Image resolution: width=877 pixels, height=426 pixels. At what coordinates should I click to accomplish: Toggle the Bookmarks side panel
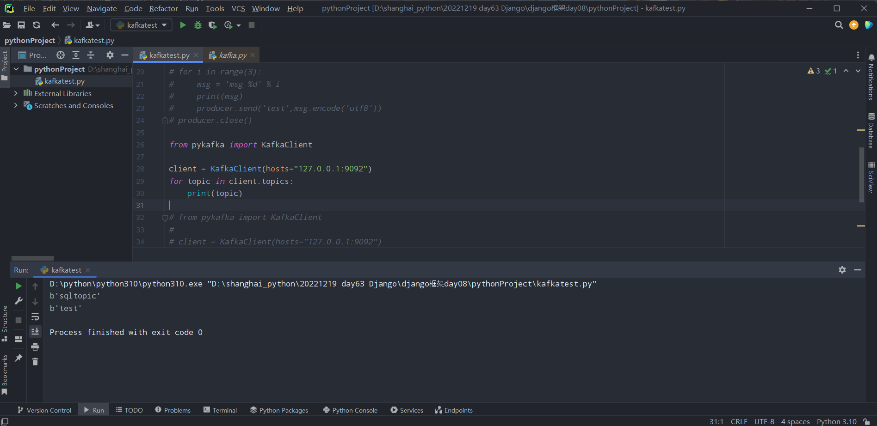(x=5, y=375)
